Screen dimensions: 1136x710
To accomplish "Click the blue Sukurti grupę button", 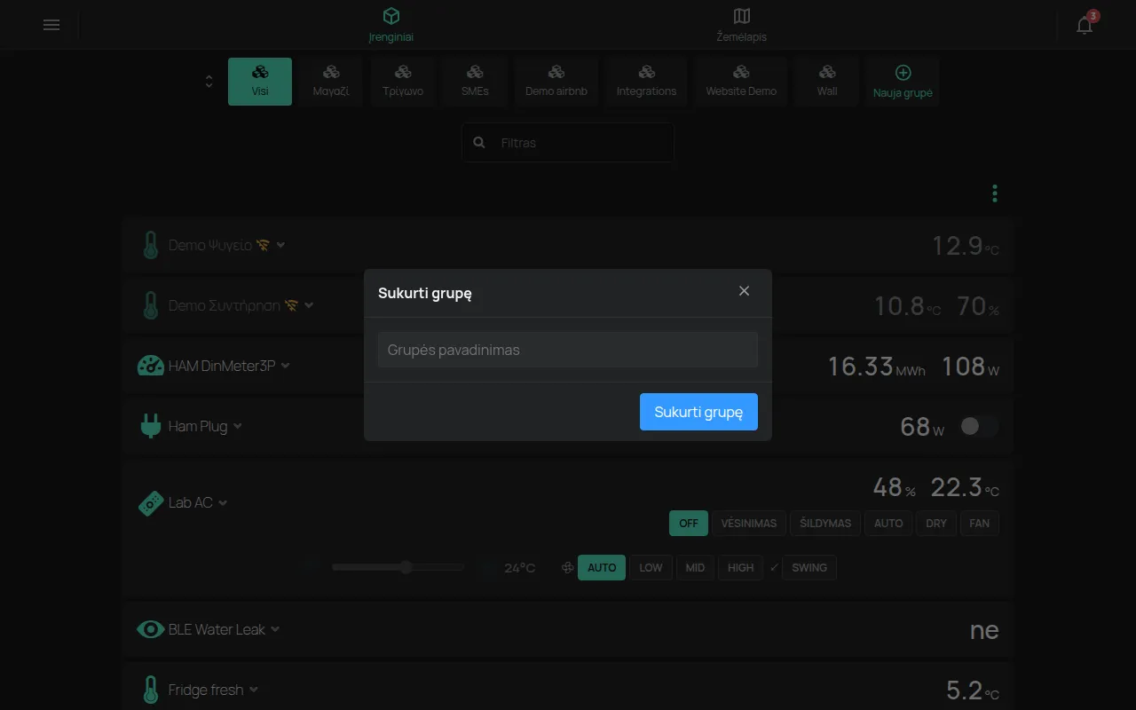I will click(698, 412).
